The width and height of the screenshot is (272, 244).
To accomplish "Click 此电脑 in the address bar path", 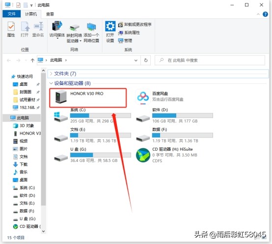I will (x=56, y=60).
